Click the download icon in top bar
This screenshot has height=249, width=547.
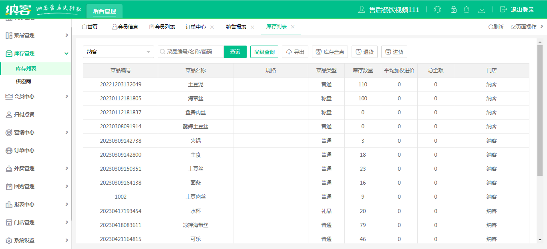[482, 10]
